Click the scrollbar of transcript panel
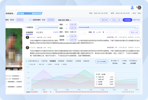148x100 pixels. pyautogui.click(x=141, y=41)
